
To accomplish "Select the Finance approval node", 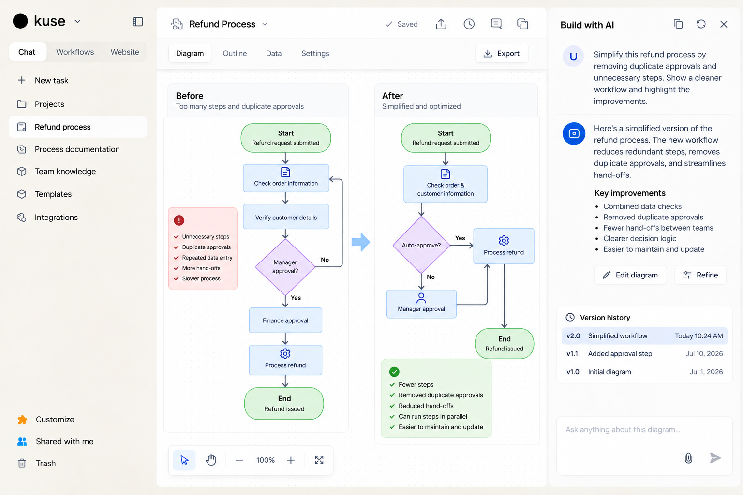I will pos(285,320).
